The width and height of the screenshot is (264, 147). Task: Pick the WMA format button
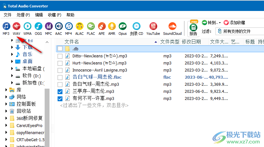click(x=27, y=29)
